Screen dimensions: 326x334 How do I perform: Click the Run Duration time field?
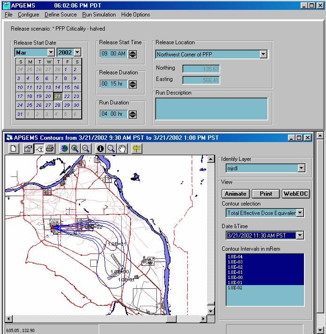click(114, 114)
